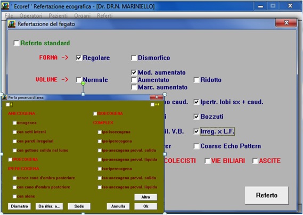Click the Altro button
Viewport: 303px width, 215px height.
tap(146, 197)
